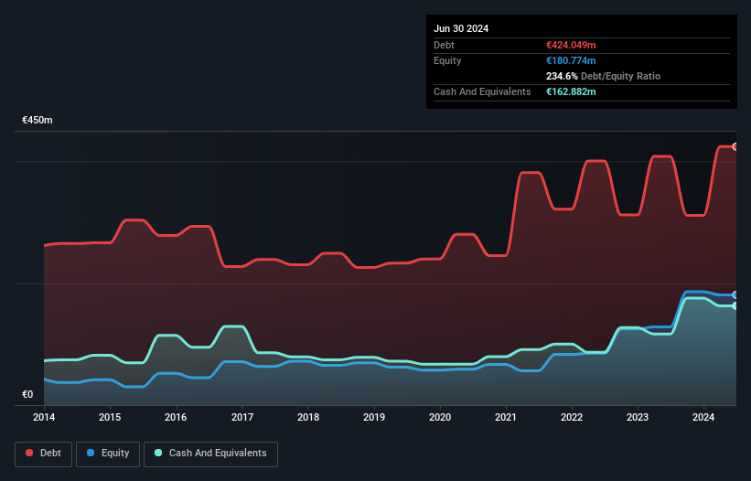
Task: Click the 2019 x-axis label
Action: [374, 417]
